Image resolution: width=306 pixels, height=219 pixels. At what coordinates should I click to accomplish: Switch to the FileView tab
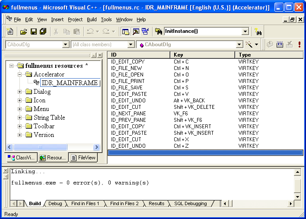pyautogui.click(x=83, y=158)
